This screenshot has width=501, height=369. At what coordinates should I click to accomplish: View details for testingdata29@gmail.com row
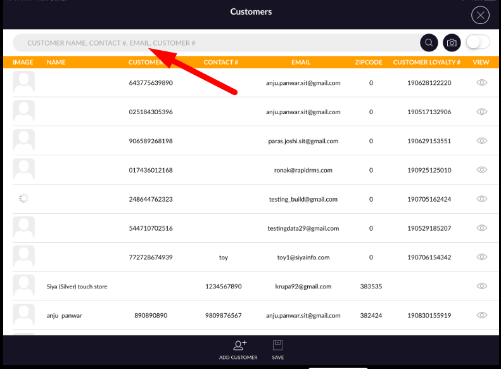481,228
